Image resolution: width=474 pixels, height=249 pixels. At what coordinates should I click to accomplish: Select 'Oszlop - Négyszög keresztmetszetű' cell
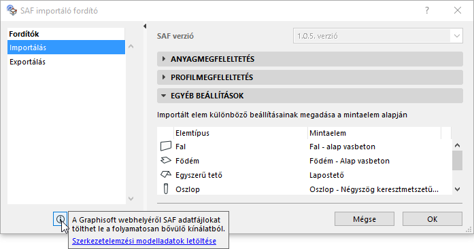(374, 189)
